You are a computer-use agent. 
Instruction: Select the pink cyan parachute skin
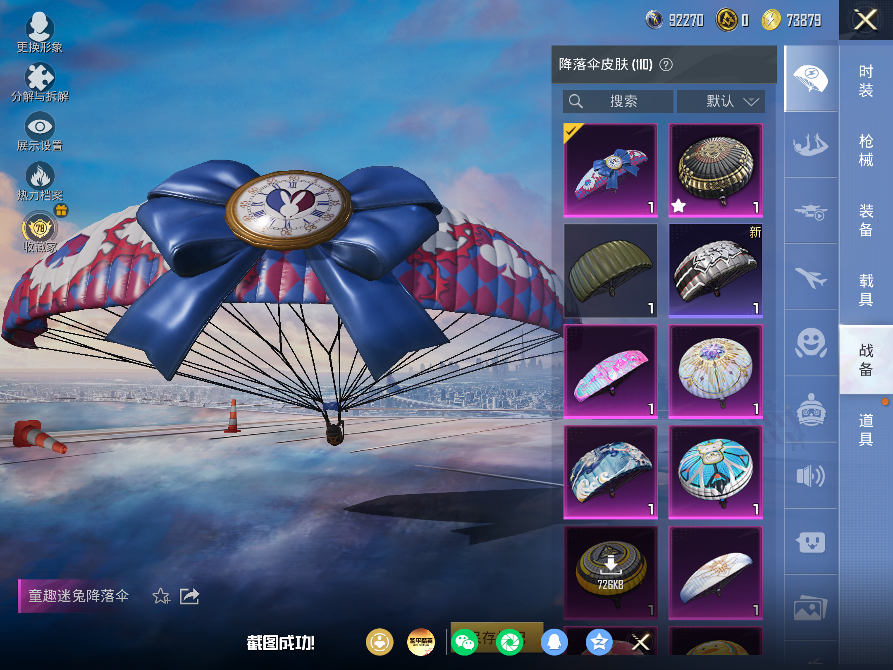pos(611,372)
